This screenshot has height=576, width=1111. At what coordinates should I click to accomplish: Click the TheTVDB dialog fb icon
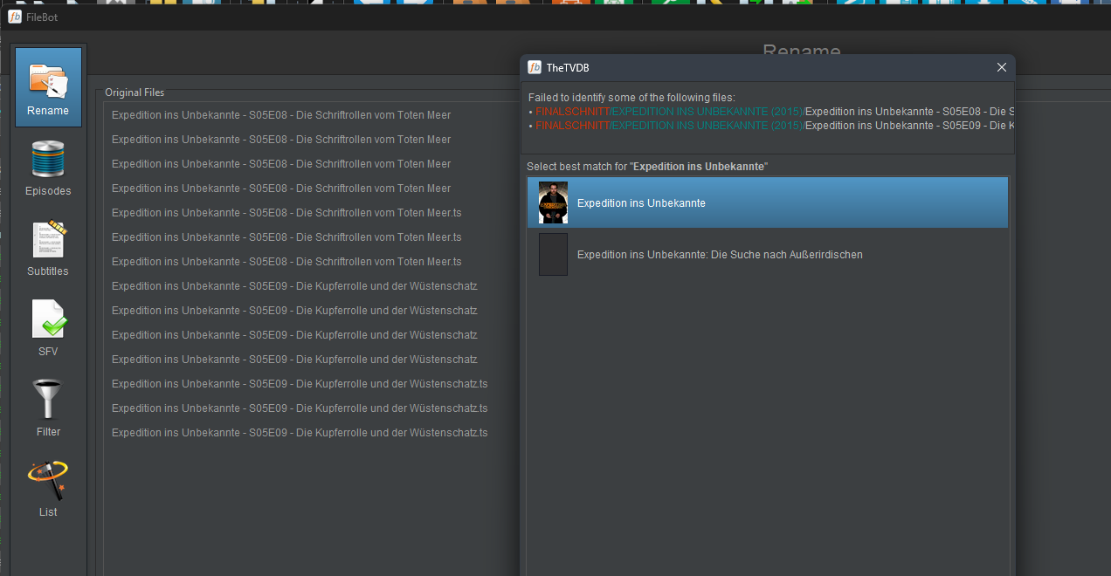coord(535,67)
